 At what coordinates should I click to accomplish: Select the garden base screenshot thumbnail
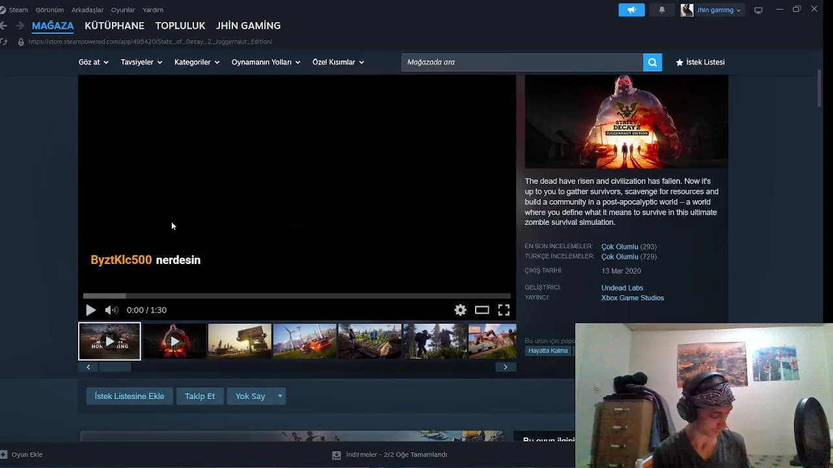pyautogui.click(x=370, y=341)
